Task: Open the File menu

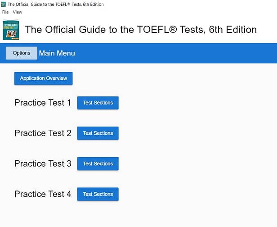Action: 5,12
